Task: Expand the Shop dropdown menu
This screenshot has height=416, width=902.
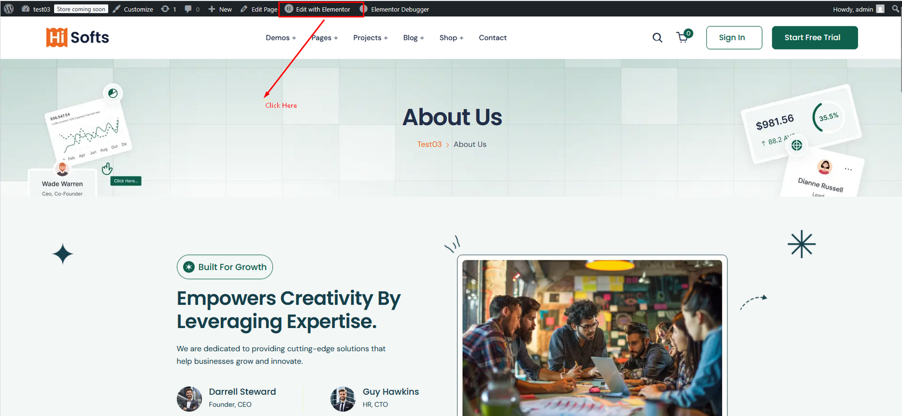Action: [451, 38]
